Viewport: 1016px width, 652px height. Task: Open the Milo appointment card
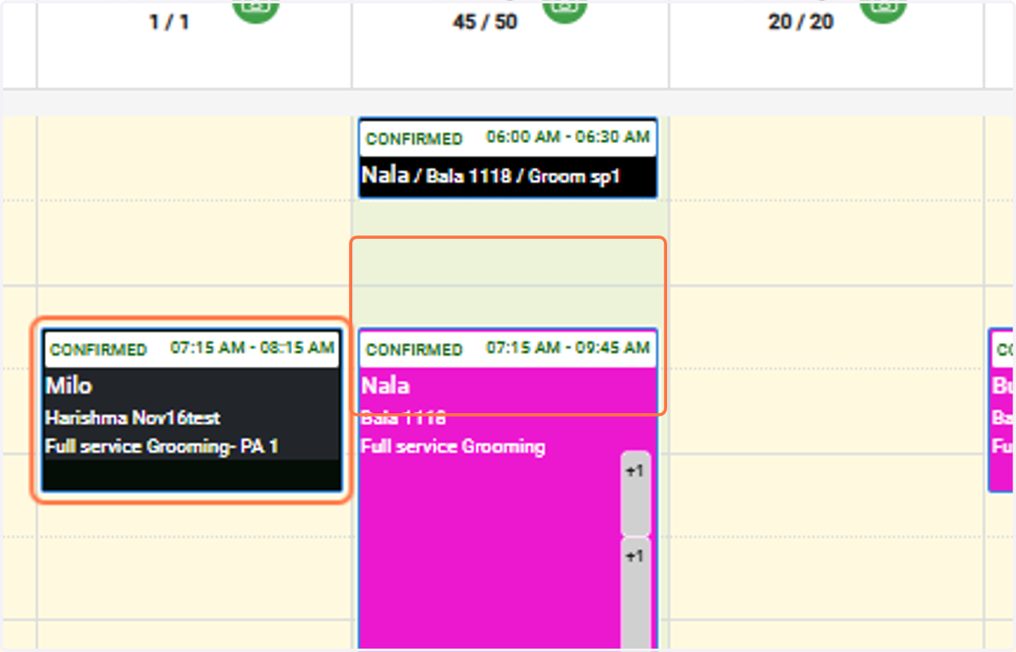pyautogui.click(x=191, y=411)
